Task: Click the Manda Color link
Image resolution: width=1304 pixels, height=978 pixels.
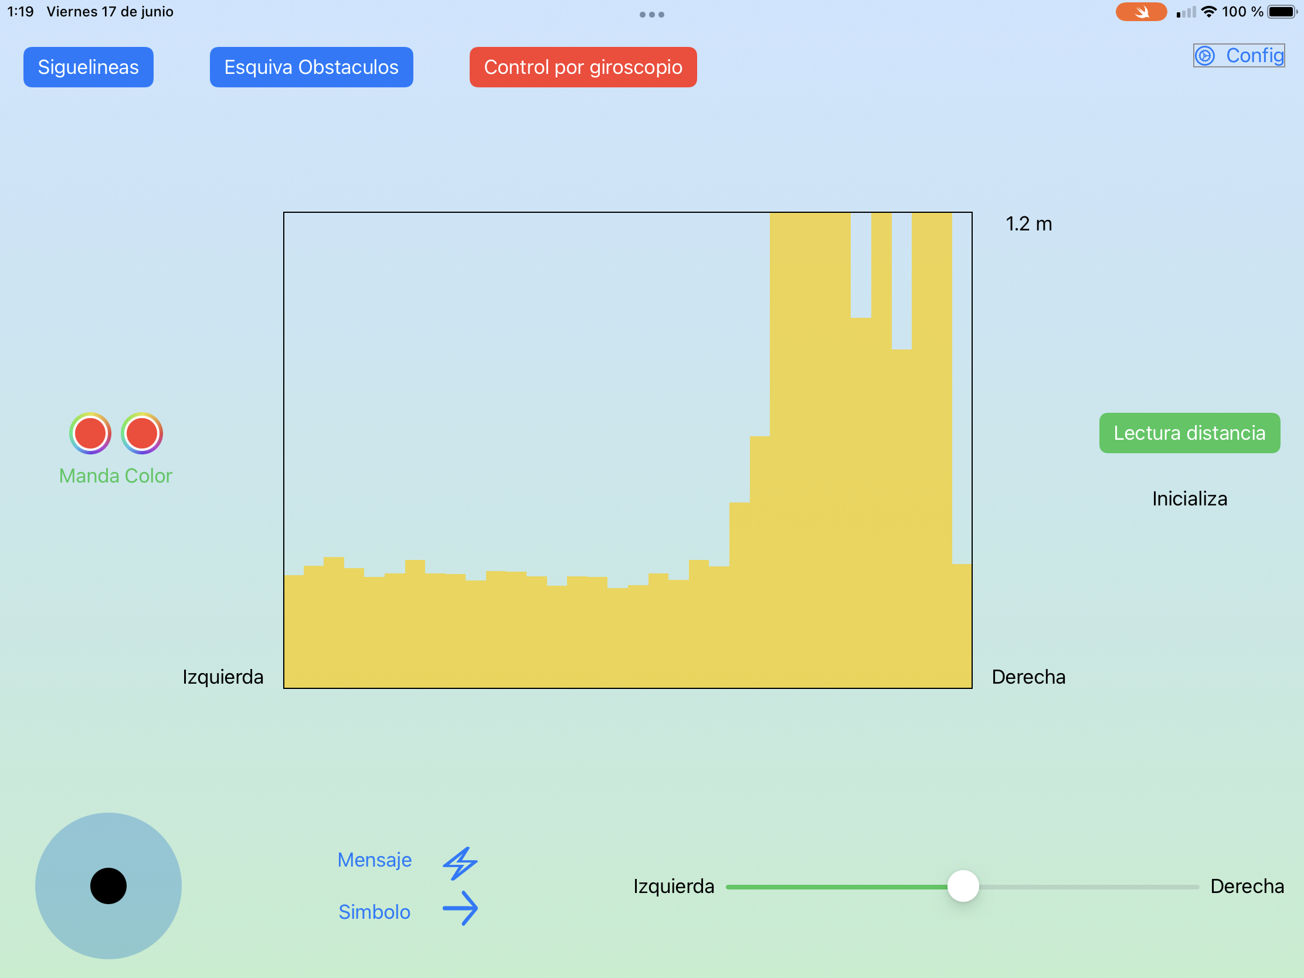Action: pyautogui.click(x=116, y=476)
